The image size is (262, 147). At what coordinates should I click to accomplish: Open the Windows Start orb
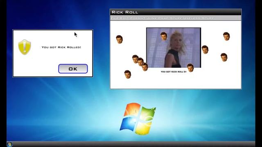point(10,144)
